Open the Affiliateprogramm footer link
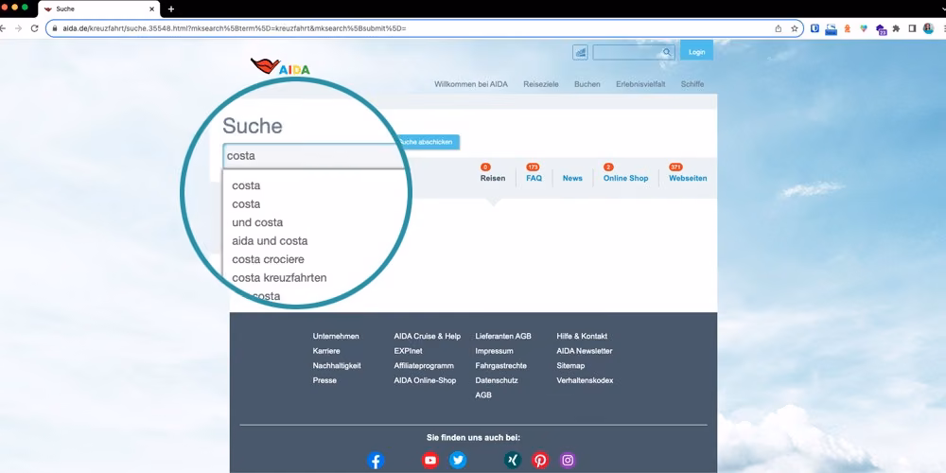This screenshot has height=473, width=946. 424,365
